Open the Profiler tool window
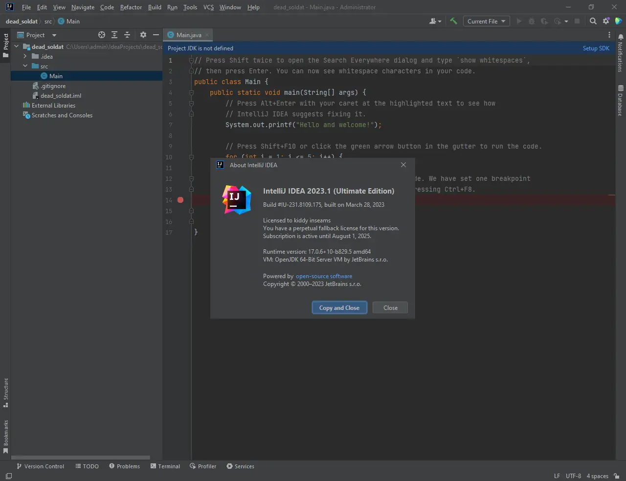Viewport: 626px width, 481px height. point(203,466)
